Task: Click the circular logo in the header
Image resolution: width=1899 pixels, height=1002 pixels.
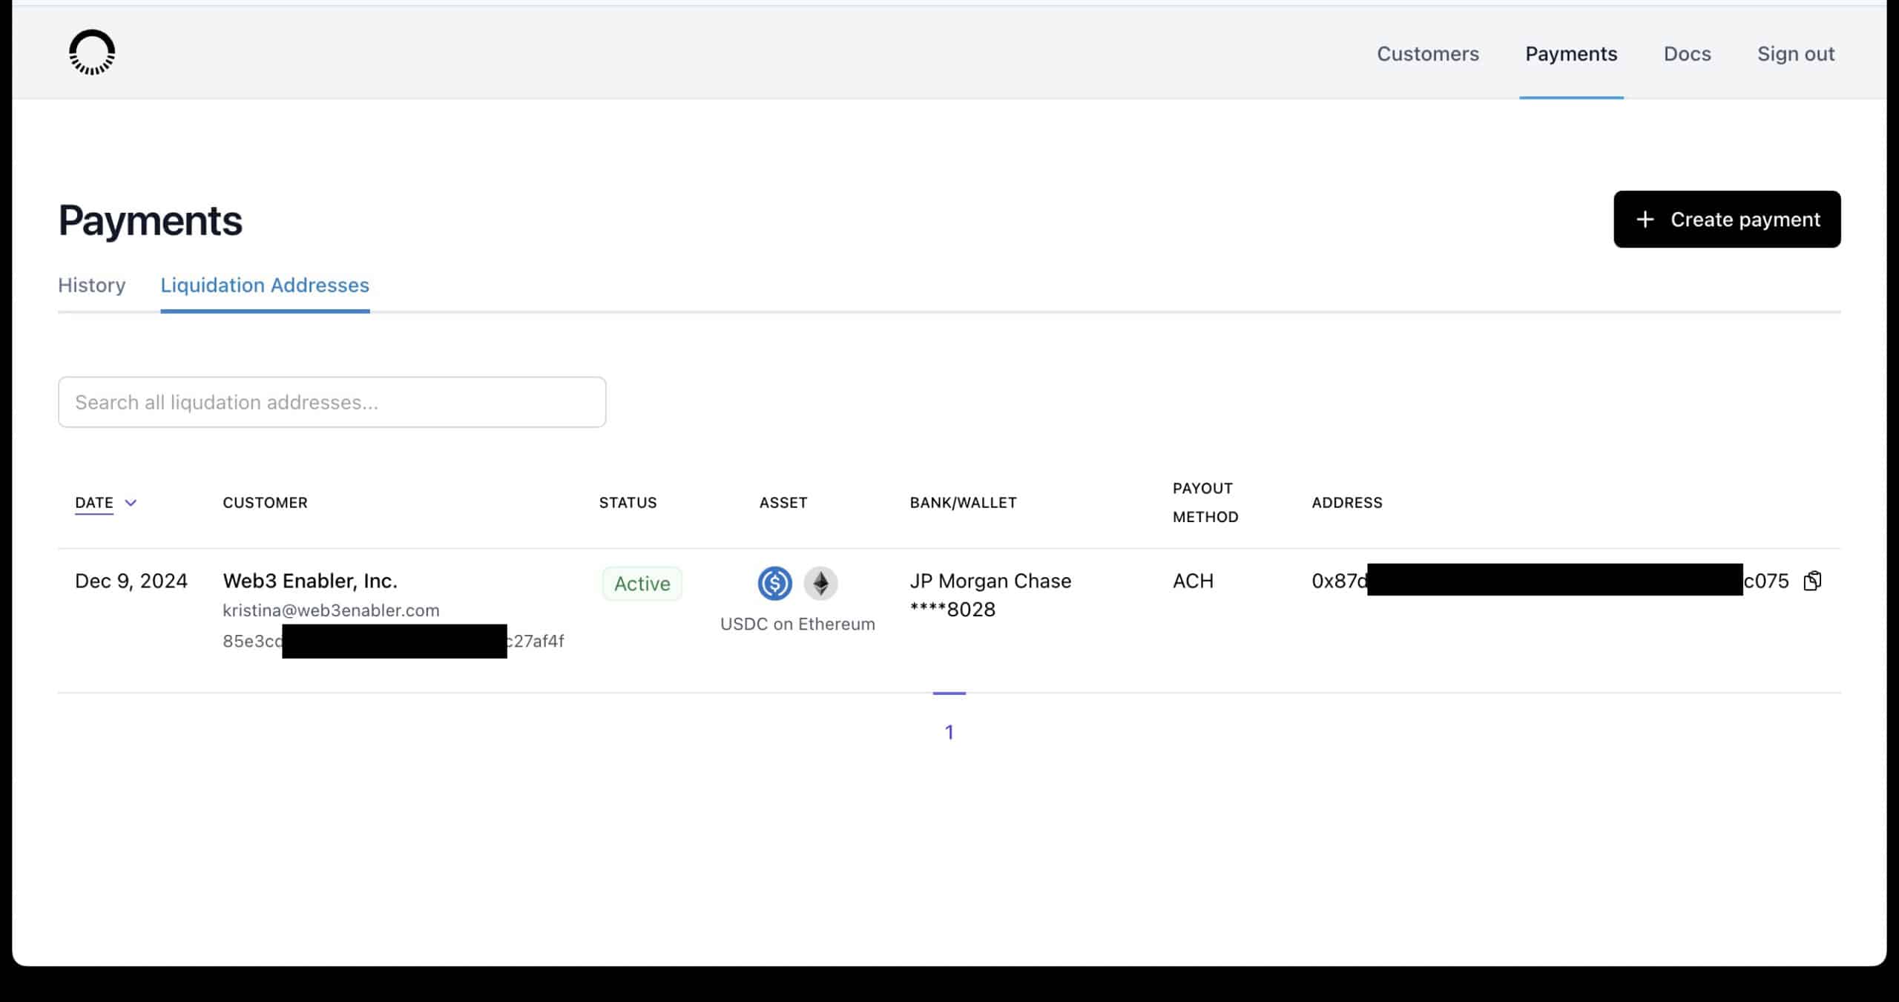Action: click(x=92, y=53)
